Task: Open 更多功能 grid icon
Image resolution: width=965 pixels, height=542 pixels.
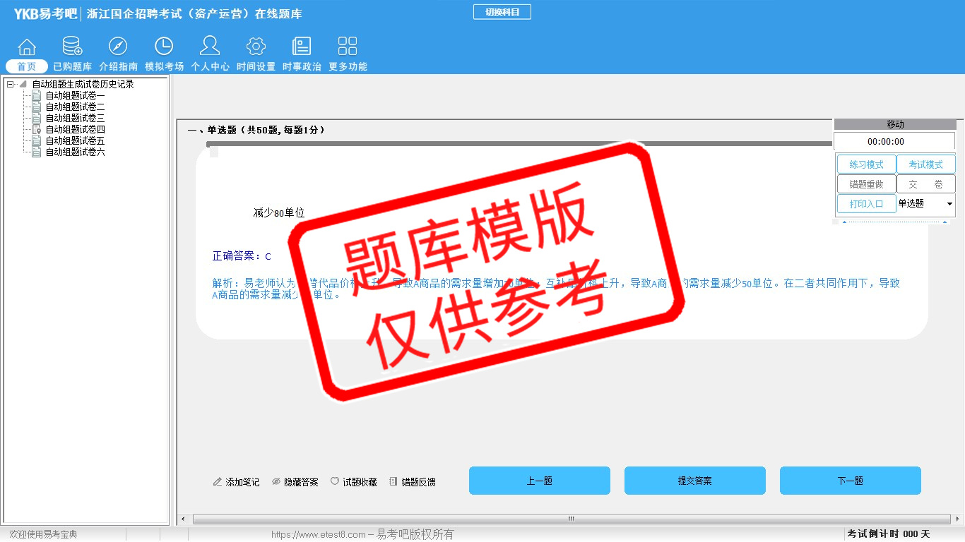Action: (x=348, y=47)
